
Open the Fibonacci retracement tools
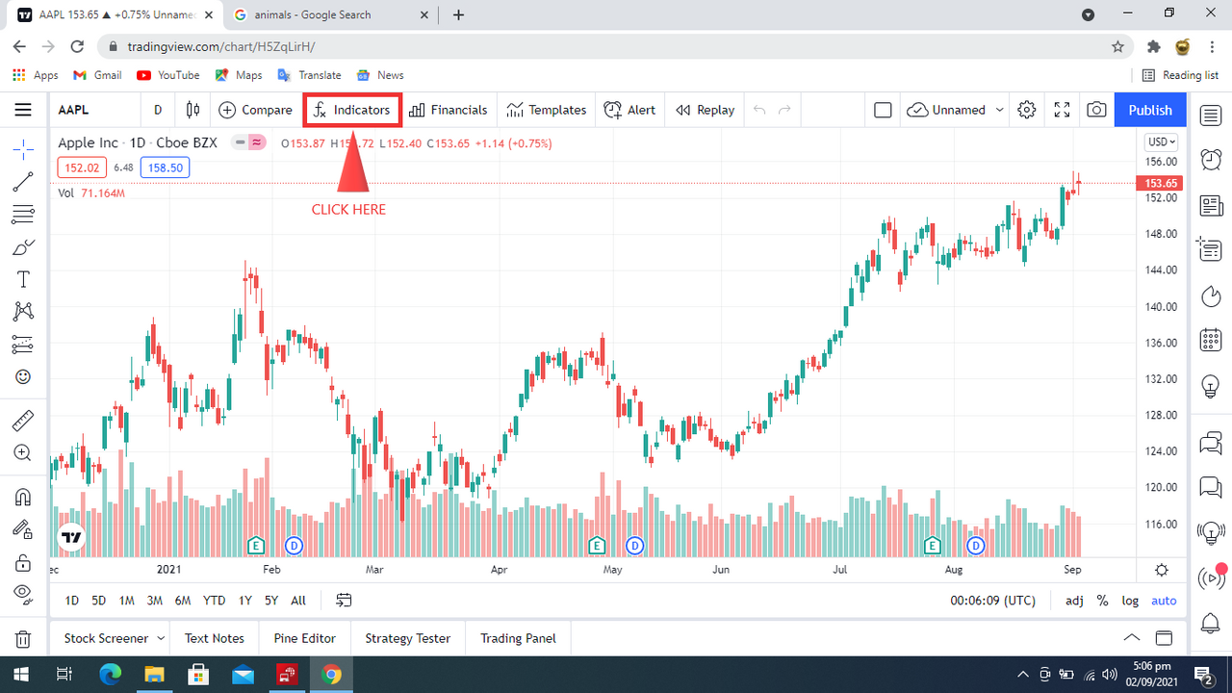coord(23,214)
